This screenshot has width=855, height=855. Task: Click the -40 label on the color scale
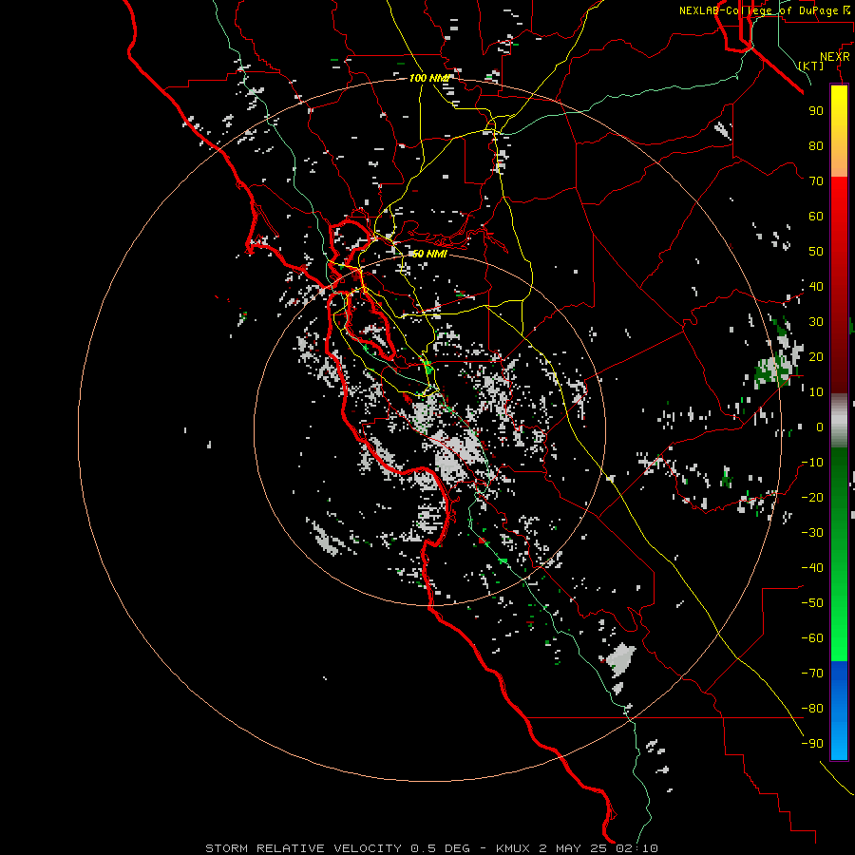pyautogui.click(x=812, y=568)
